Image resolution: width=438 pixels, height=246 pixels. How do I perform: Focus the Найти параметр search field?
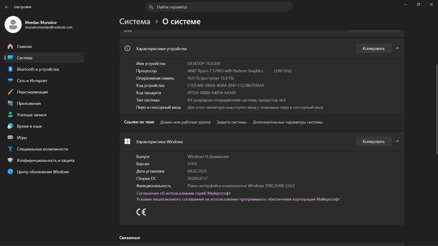pyautogui.click(x=219, y=7)
